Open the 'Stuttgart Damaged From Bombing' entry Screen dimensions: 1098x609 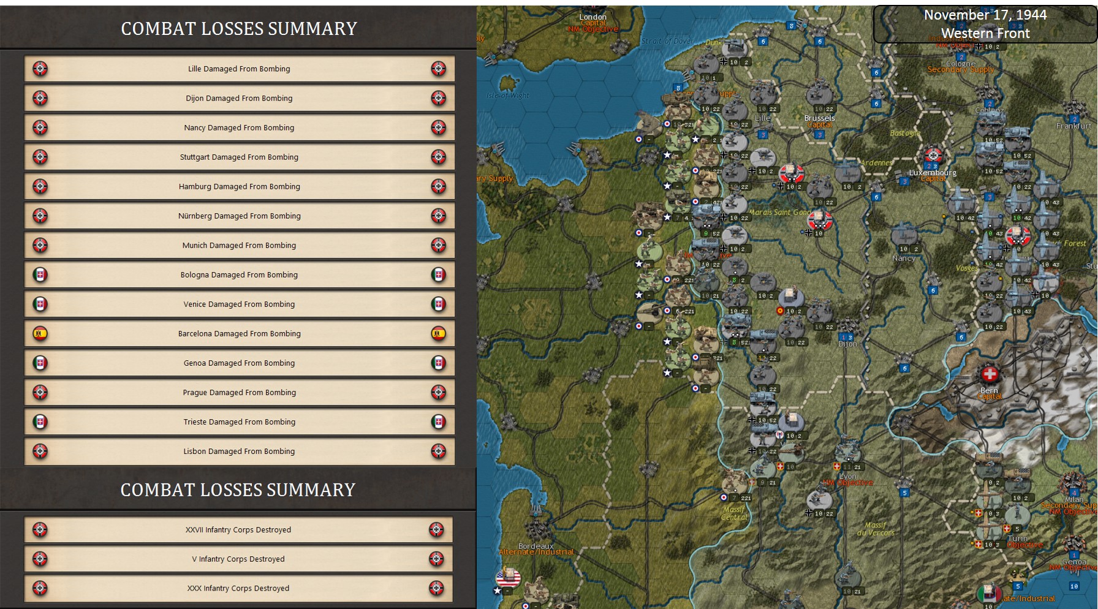click(x=239, y=157)
